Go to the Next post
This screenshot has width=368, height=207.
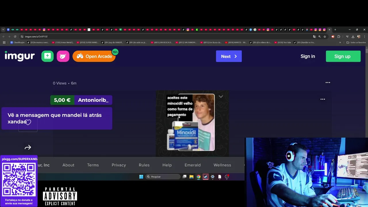tap(229, 56)
